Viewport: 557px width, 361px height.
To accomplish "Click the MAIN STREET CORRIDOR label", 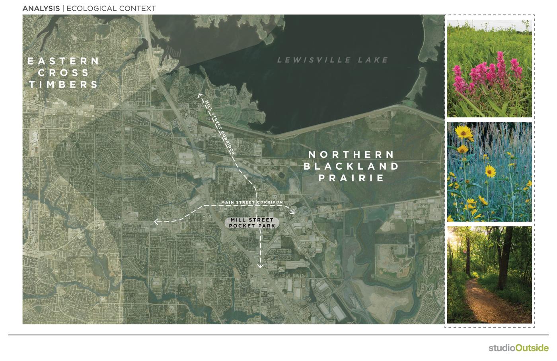I will tap(252, 202).
